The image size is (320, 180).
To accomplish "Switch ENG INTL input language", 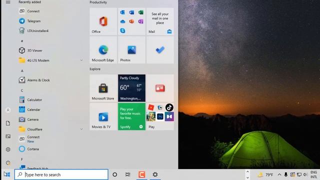I will 313,174.
